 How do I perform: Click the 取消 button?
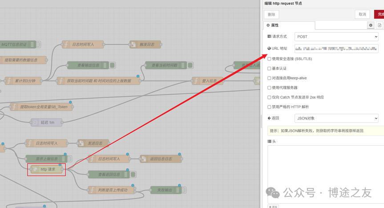[x=362, y=14]
